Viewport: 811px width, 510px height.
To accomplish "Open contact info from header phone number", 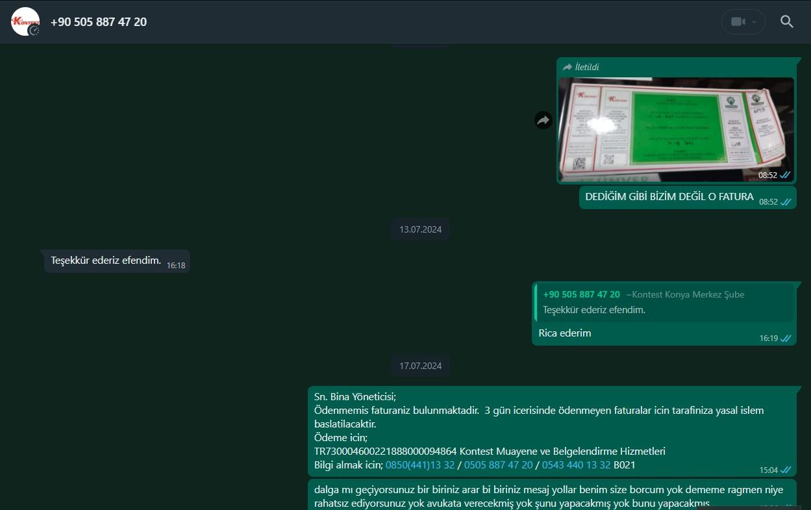I will [x=99, y=21].
